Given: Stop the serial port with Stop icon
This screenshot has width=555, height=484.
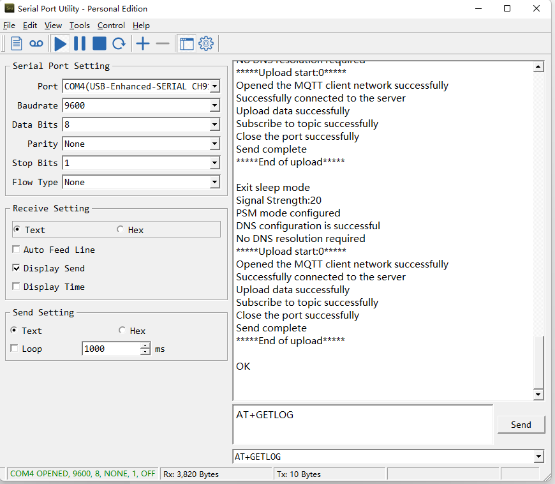Looking at the screenshot, I should (100, 43).
